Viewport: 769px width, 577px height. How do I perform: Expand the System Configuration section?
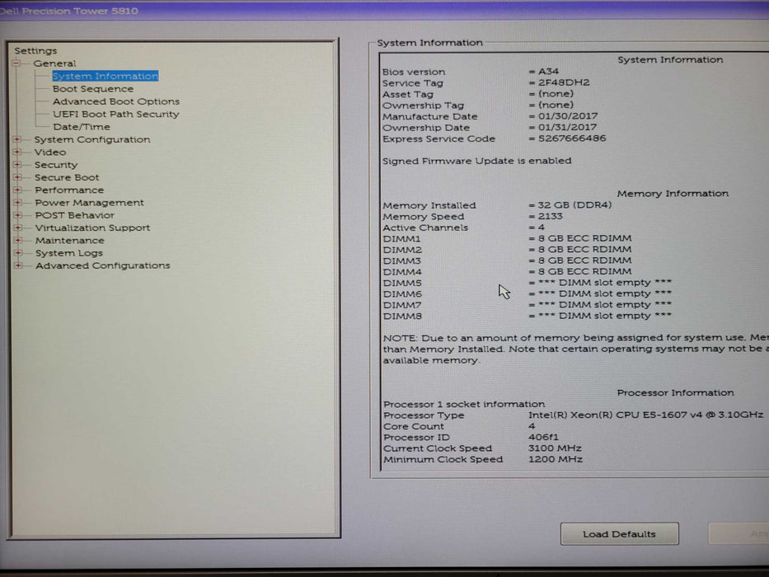pyautogui.click(x=17, y=139)
